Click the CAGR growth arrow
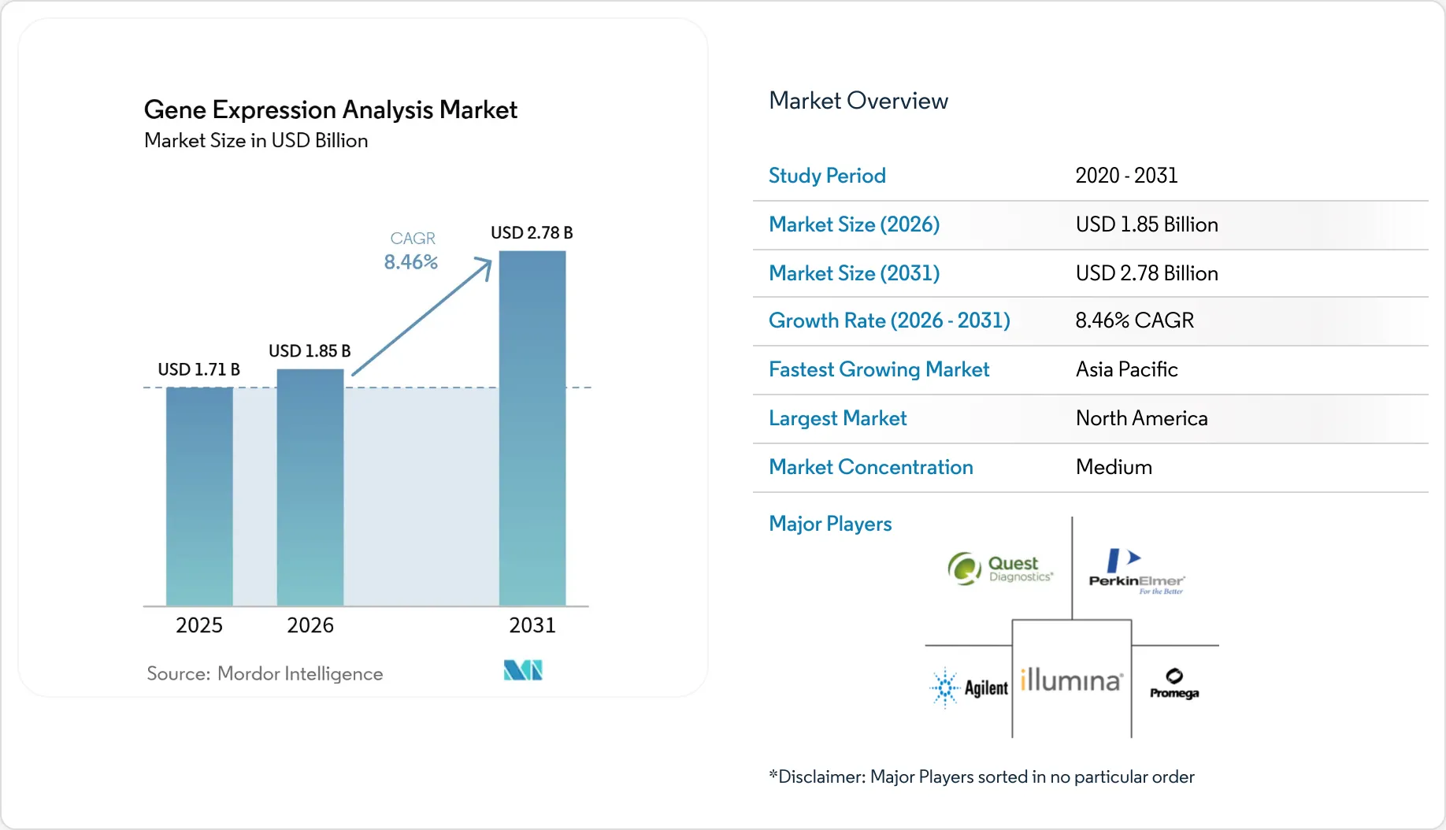Viewport: 1446px width, 830px height. point(421,316)
